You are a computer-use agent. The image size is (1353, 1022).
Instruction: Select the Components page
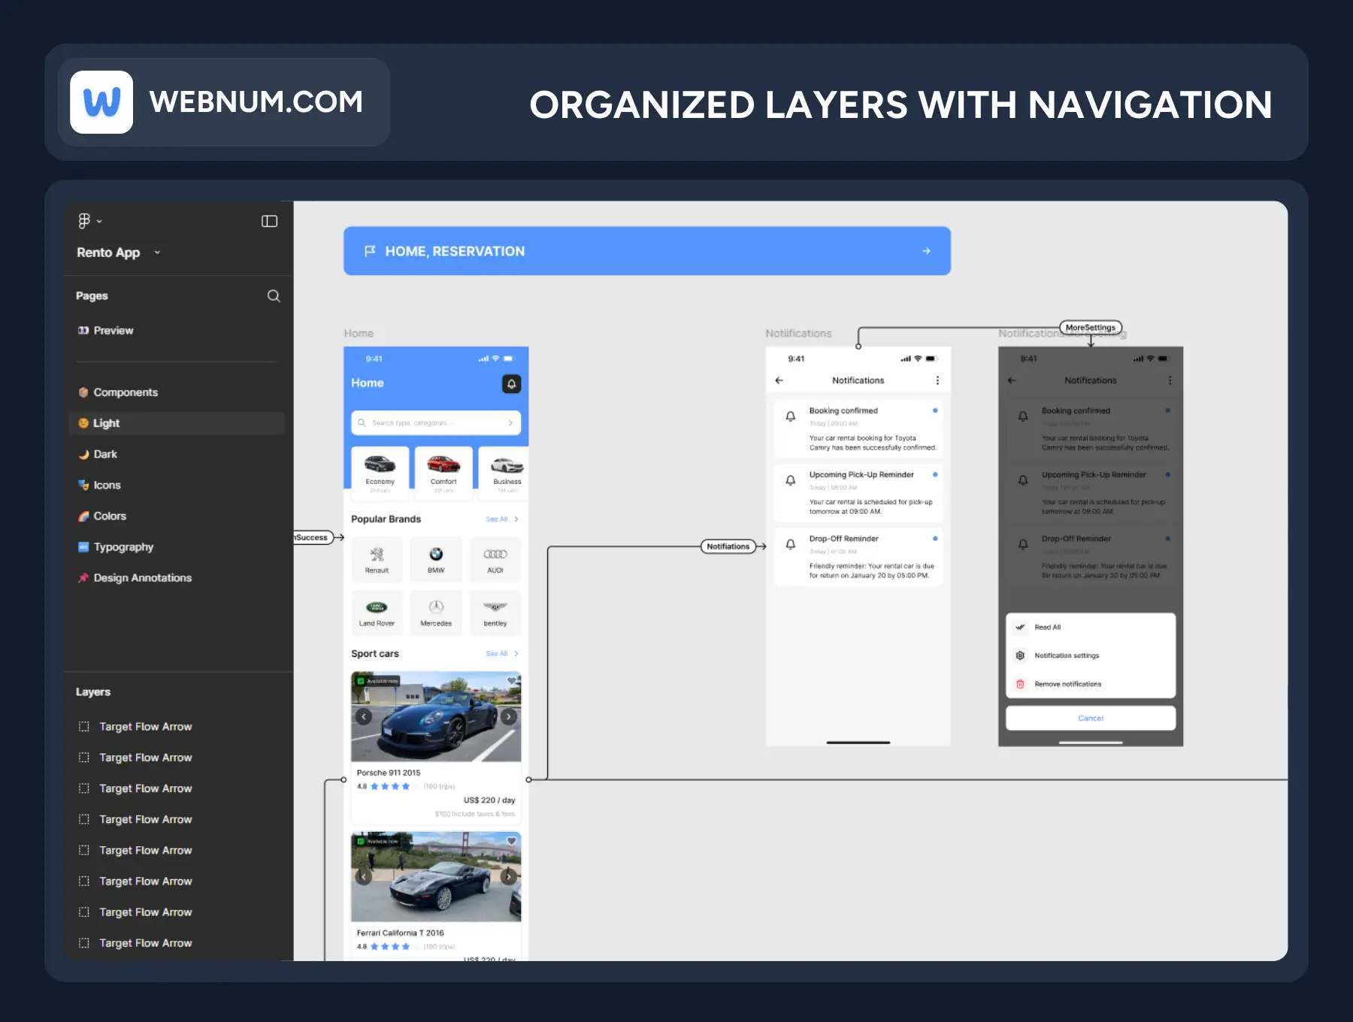pyautogui.click(x=126, y=392)
